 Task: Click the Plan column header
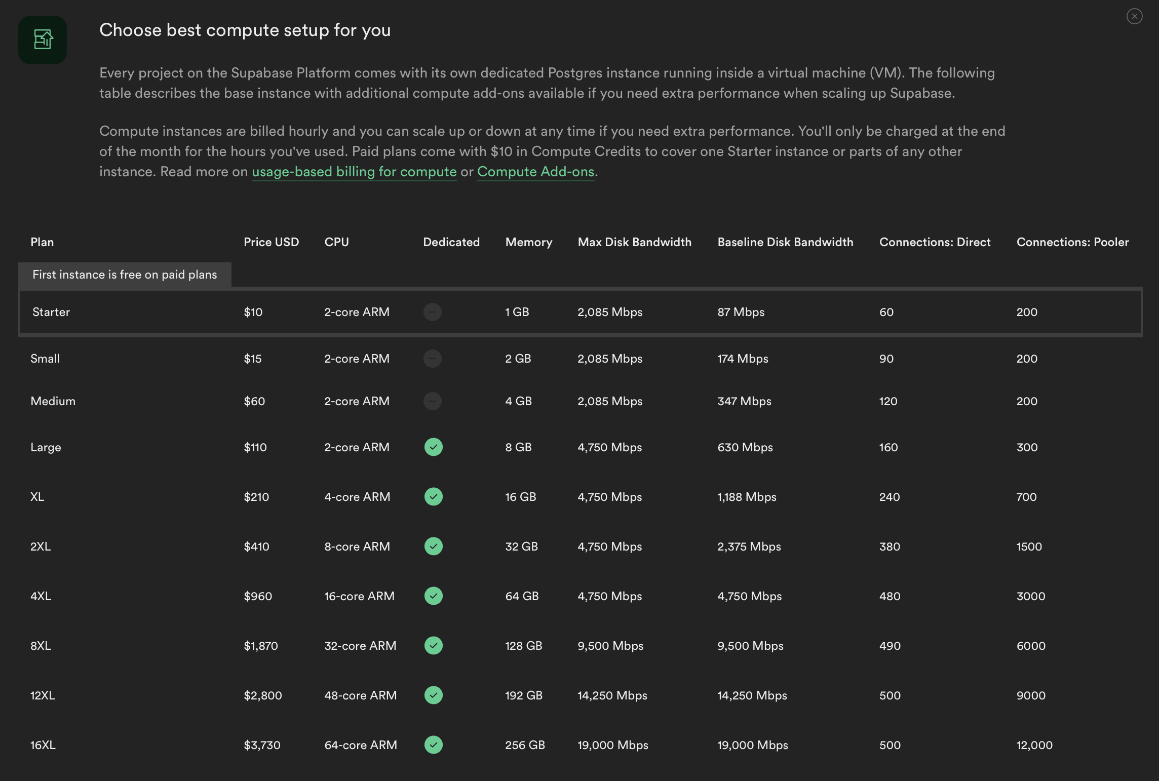(42, 242)
